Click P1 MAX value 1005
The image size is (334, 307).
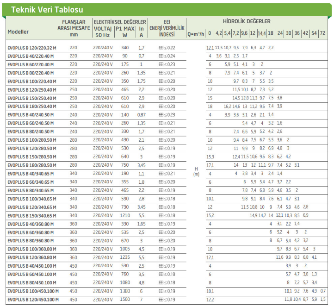click(125, 249)
